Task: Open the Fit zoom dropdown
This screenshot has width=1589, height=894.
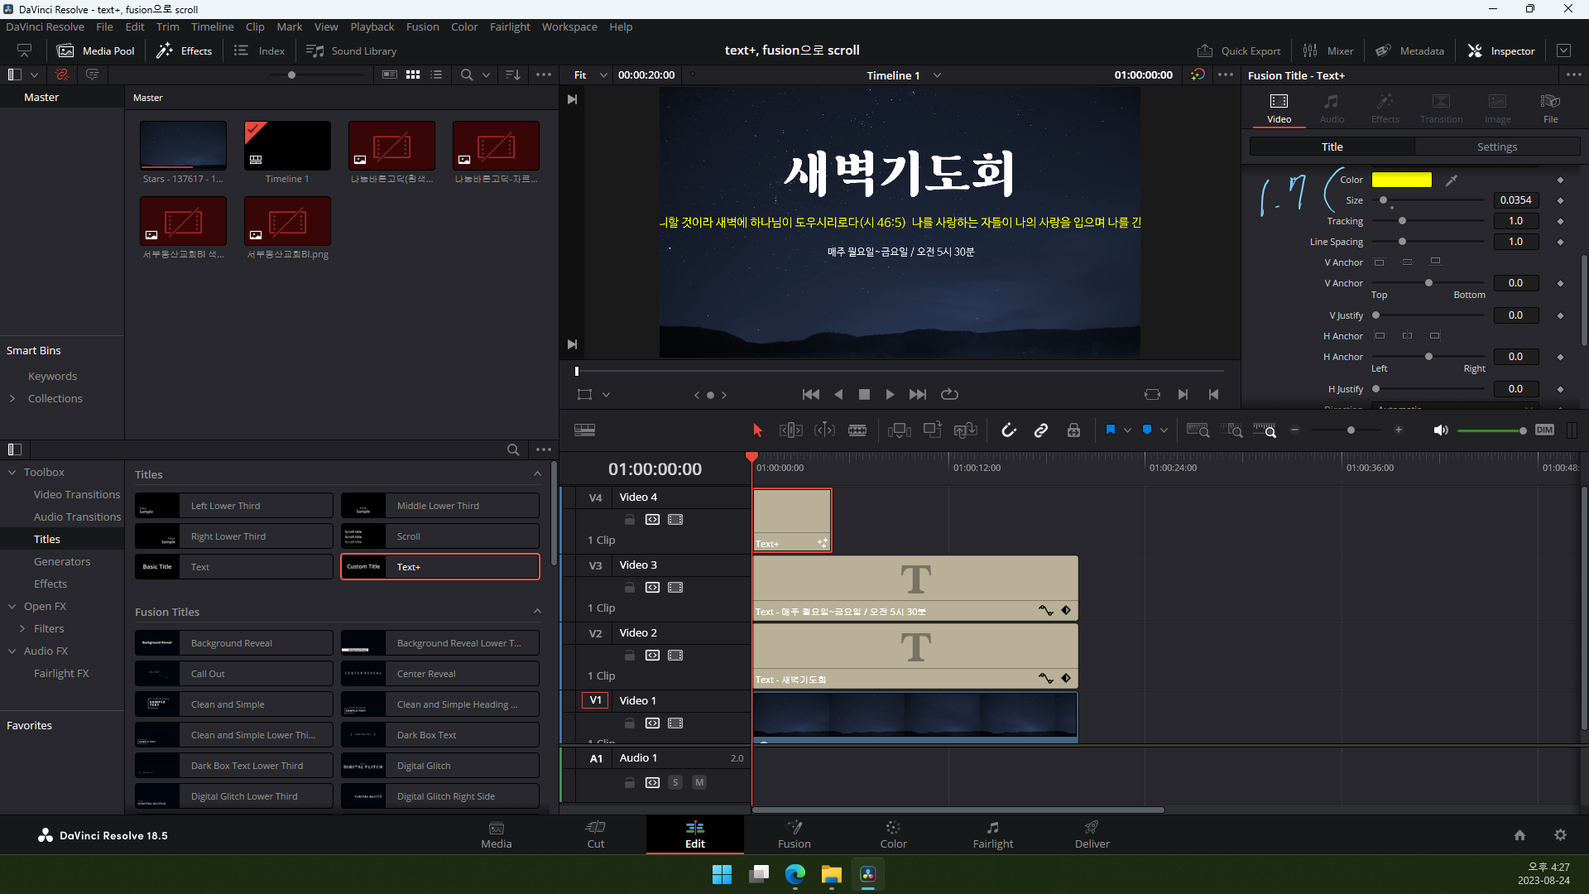Action: [x=591, y=75]
